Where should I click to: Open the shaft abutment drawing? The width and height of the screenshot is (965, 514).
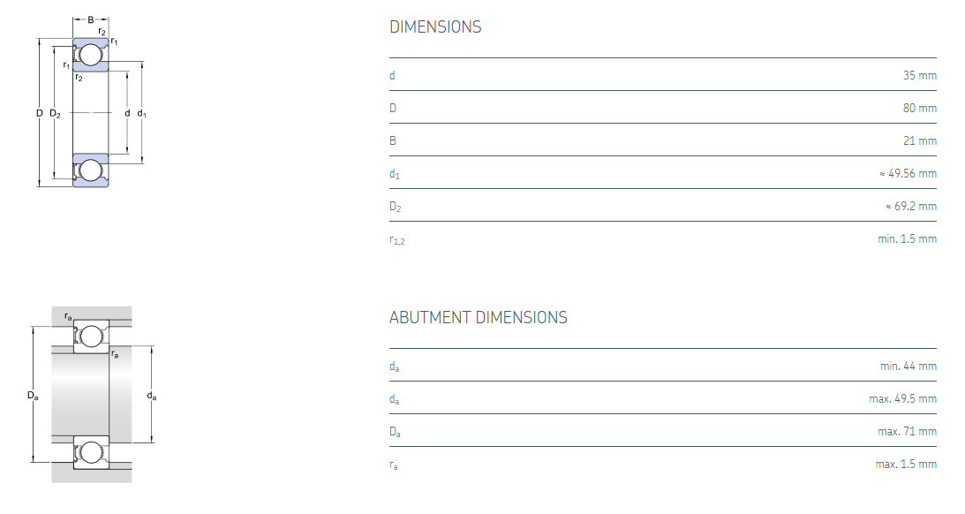(x=91, y=396)
